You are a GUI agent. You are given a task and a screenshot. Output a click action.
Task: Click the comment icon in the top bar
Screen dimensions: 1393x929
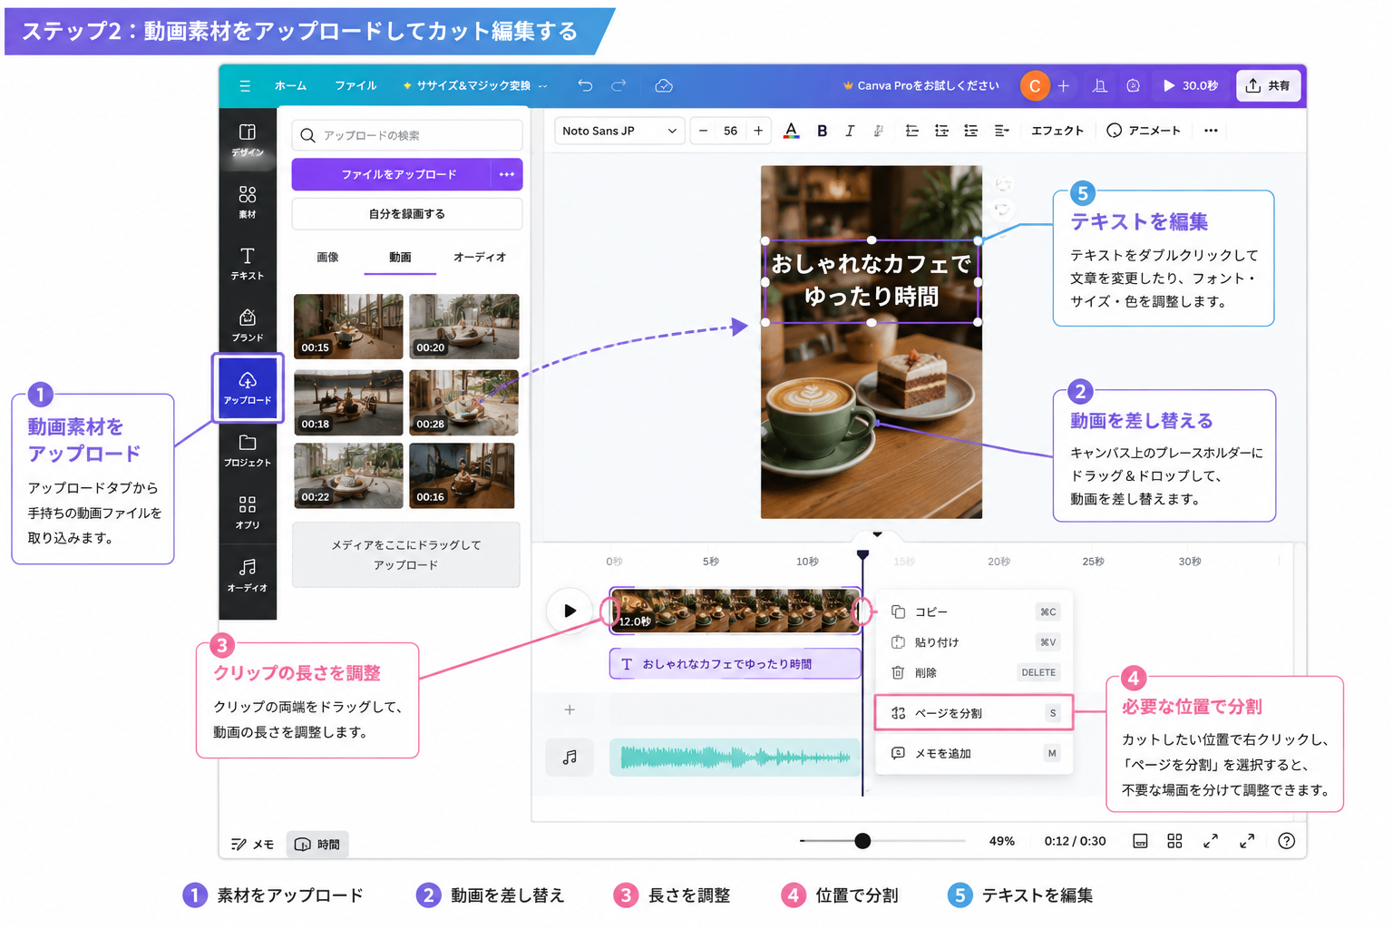tap(1133, 85)
